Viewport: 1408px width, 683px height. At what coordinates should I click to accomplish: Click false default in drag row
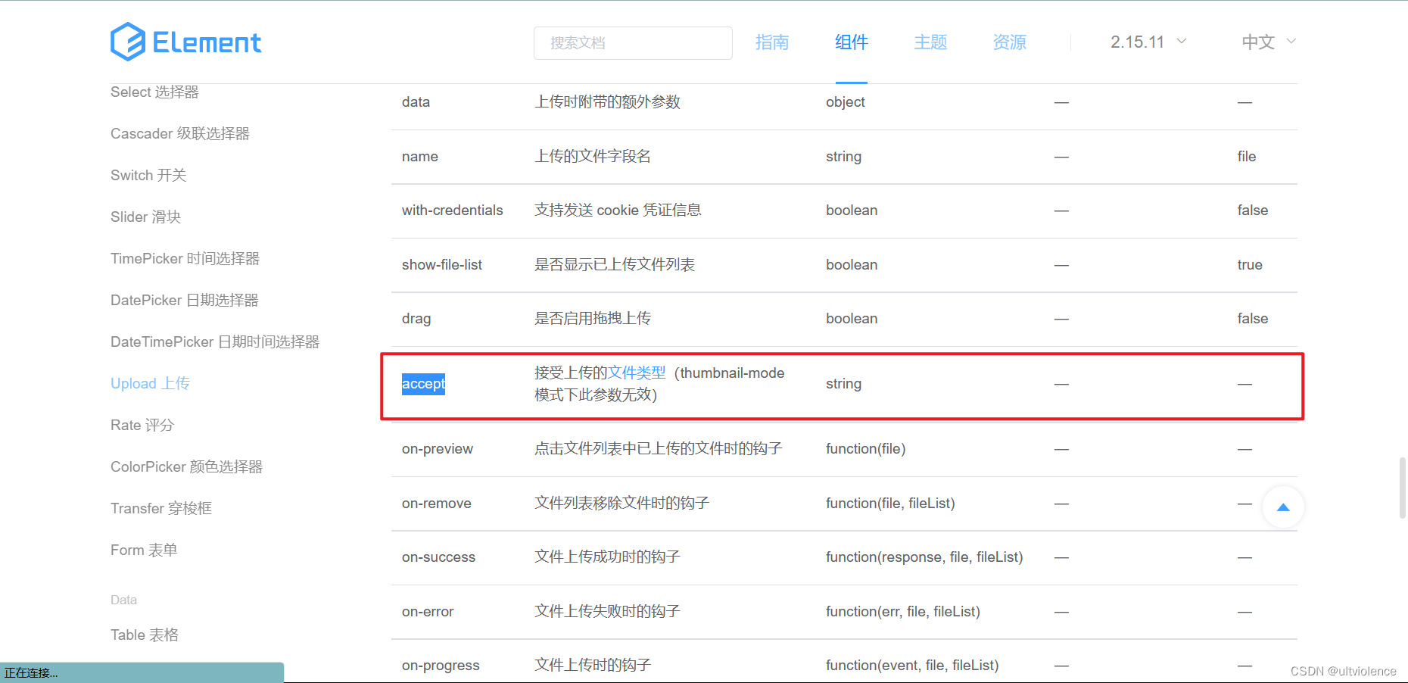coord(1253,319)
